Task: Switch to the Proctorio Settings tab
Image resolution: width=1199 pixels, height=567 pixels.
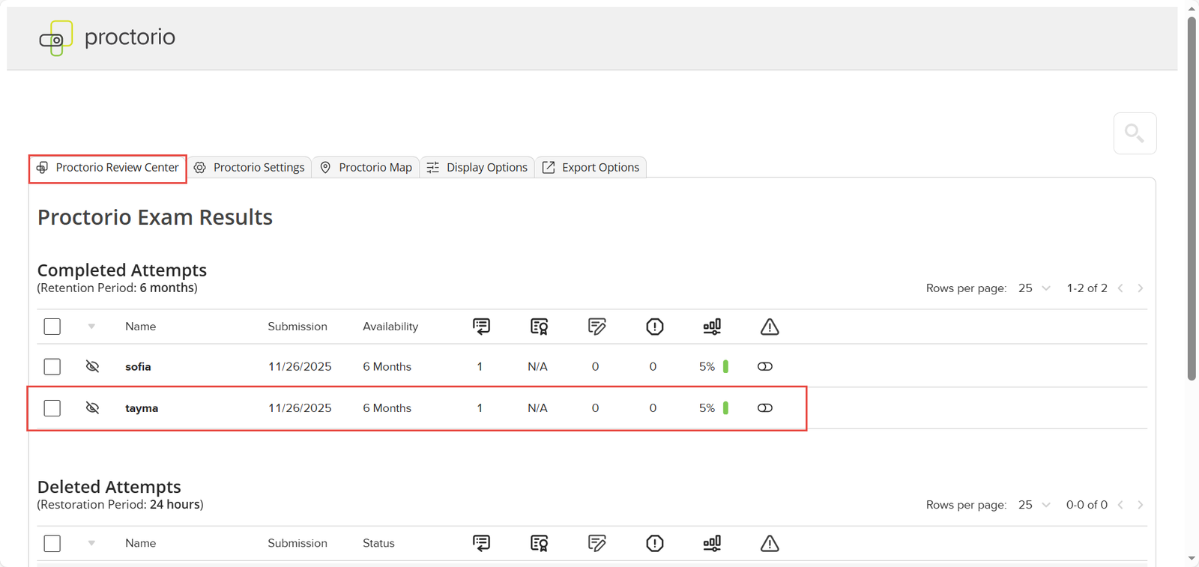Action: coord(250,167)
